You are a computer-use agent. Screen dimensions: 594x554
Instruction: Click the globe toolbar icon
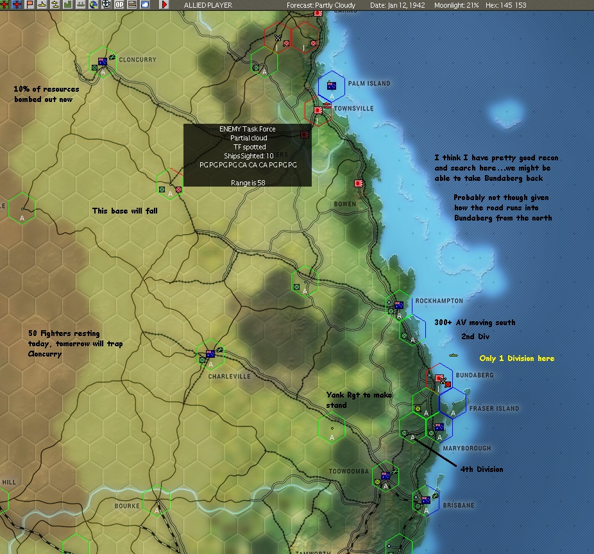tap(94, 4)
